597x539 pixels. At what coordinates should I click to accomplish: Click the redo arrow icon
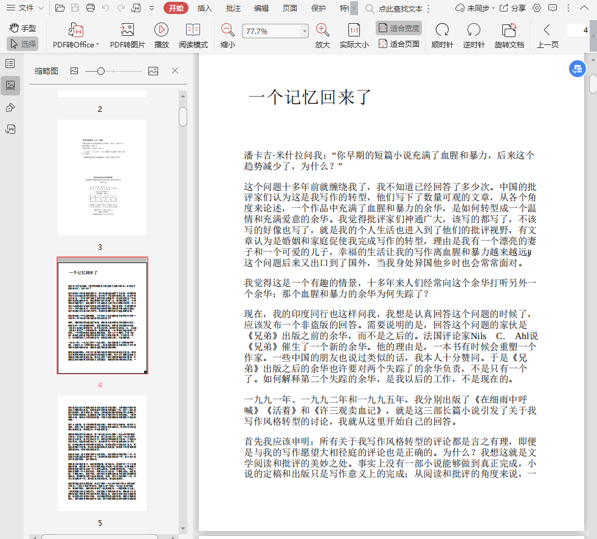pyautogui.click(x=121, y=8)
